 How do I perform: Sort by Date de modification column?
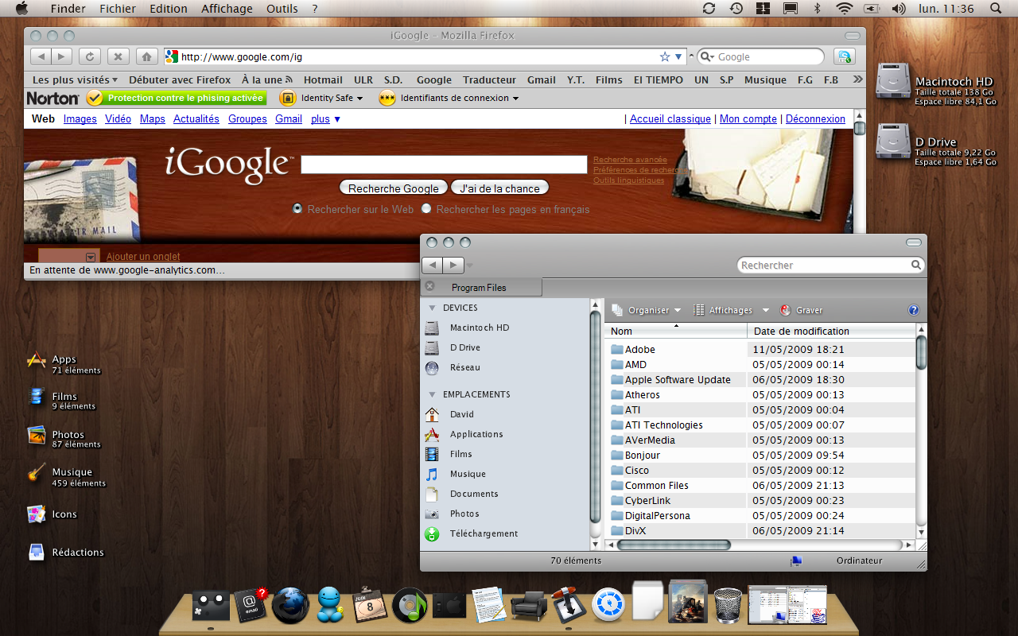831,331
